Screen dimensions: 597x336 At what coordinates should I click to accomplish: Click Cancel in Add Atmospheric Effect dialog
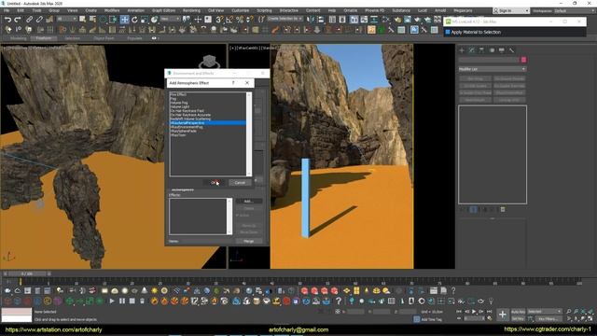pos(240,183)
